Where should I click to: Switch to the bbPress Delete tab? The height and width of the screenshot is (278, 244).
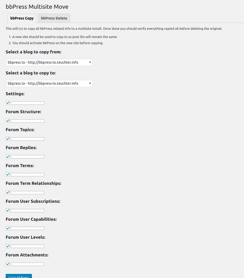click(54, 18)
